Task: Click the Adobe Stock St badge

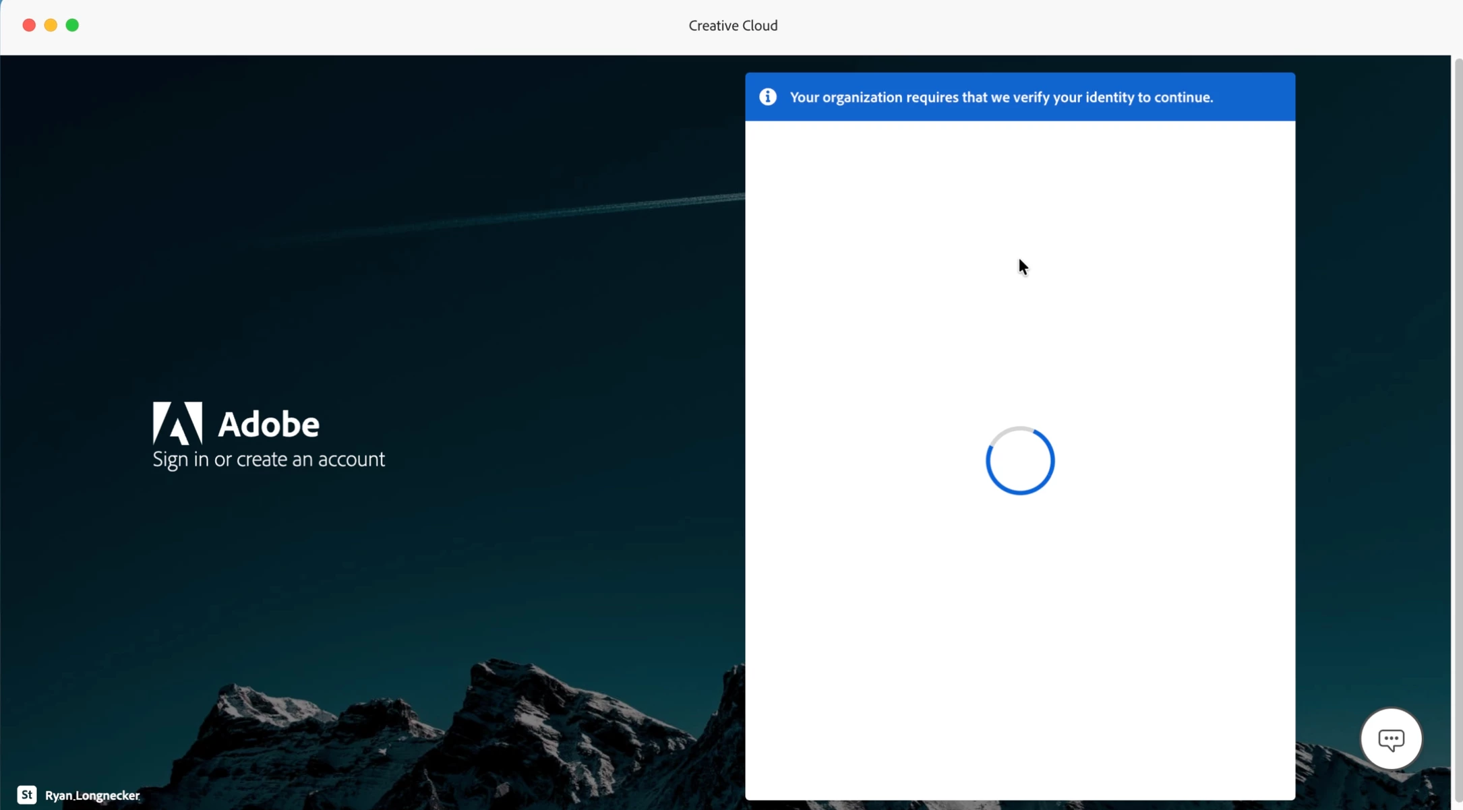Action: point(27,795)
